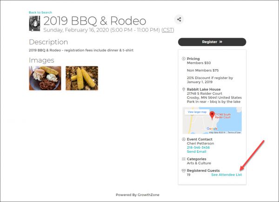279x202 pixels.
Task: Click Terms of Use on the map
Action: [234, 132]
